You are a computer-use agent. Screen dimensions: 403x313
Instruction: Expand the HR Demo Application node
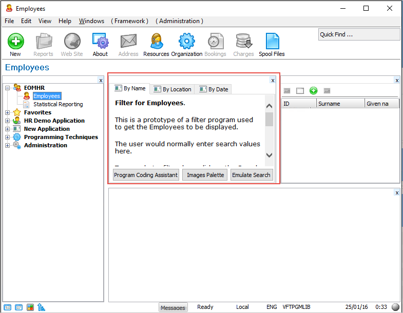(x=8, y=121)
